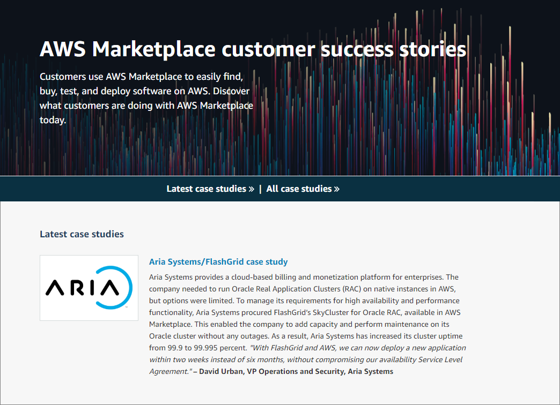
Task: Click the paragraph starting 'Customers use AWS Marketplace'
Action: (x=146, y=98)
